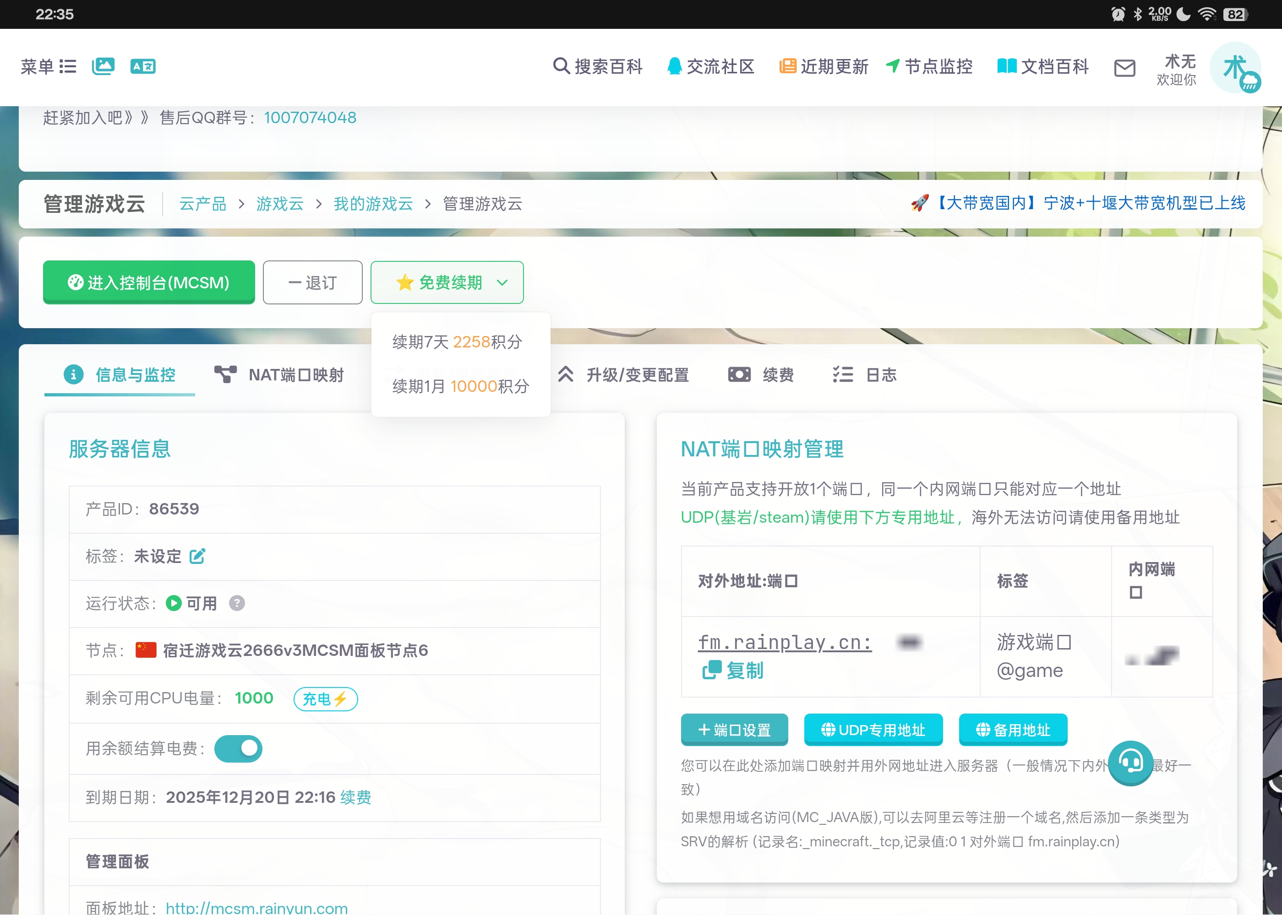
Task: Copy the fm.rainplay.cn address
Action: click(x=733, y=671)
